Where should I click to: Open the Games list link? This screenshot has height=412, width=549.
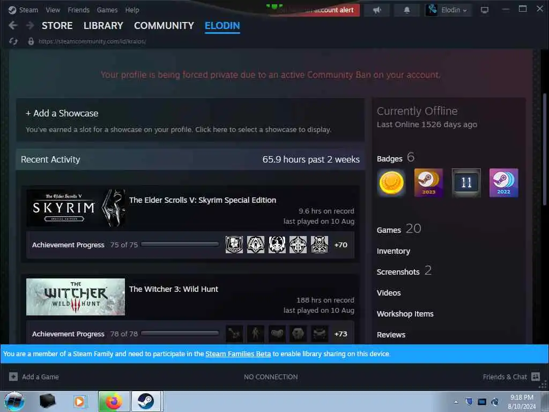pyautogui.click(x=389, y=230)
